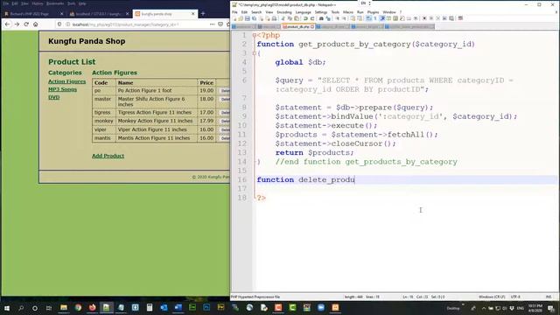The image size is (560, 315).
Task: Open Task View from the taskbar
Action: tap(49, 308)
